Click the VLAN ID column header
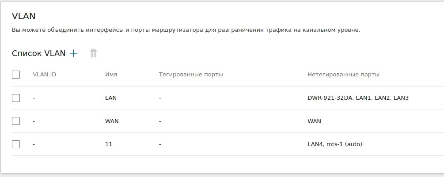Screen dimensions: 444x177 tap(44, 75)
